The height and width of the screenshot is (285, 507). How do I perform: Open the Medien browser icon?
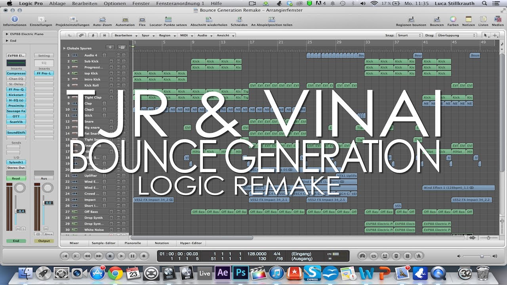497,19
